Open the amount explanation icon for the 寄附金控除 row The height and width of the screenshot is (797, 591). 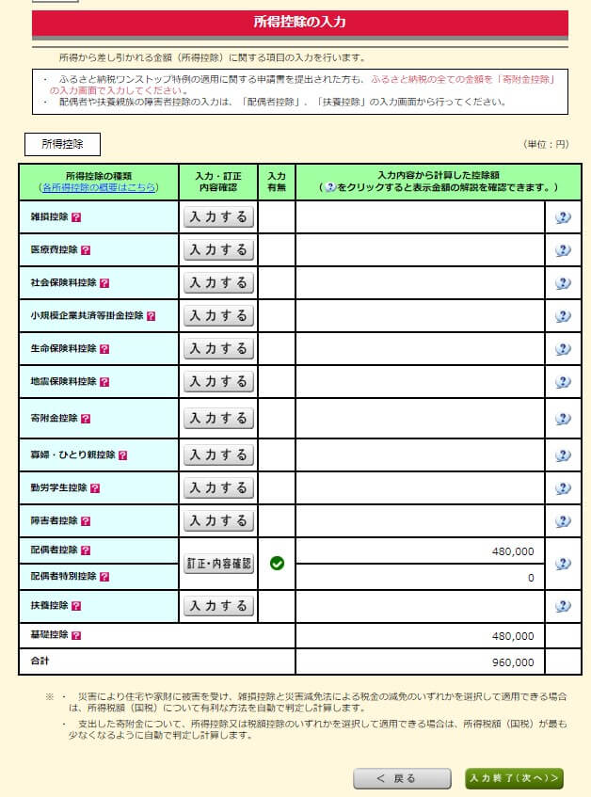[x=563, y=419]
